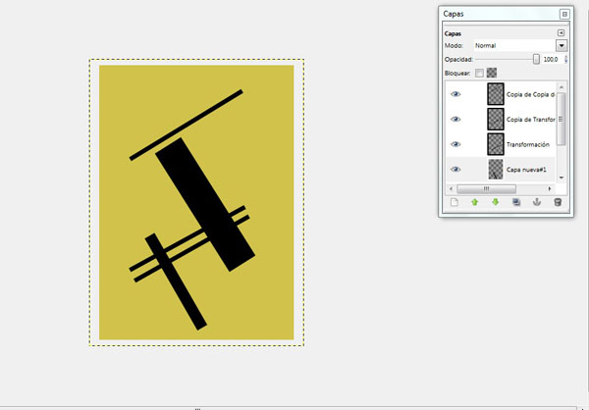Toggle visibility of 'Capa nueva#1' layer
Screen dimensions: 589x410
[x=455, y=170]
